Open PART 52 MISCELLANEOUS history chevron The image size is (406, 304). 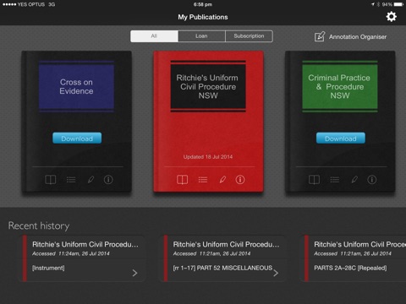click(276, 273)
